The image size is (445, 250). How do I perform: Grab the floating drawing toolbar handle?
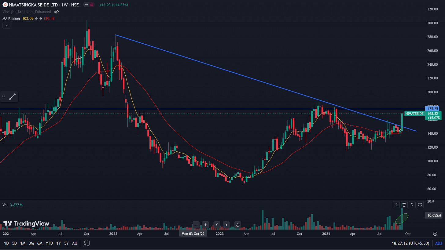[4, 97]
